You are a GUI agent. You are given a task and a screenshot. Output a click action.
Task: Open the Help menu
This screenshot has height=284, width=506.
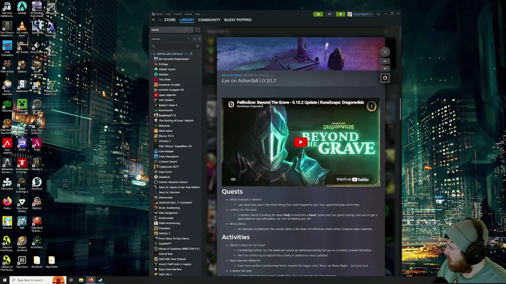[x=197, y=14]
